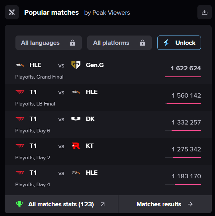The width and height of the screenshot is (215, 216).
Task: Click the crossed swords Popular matches icon
Action: pyautogui.click(x=12, y=12)
